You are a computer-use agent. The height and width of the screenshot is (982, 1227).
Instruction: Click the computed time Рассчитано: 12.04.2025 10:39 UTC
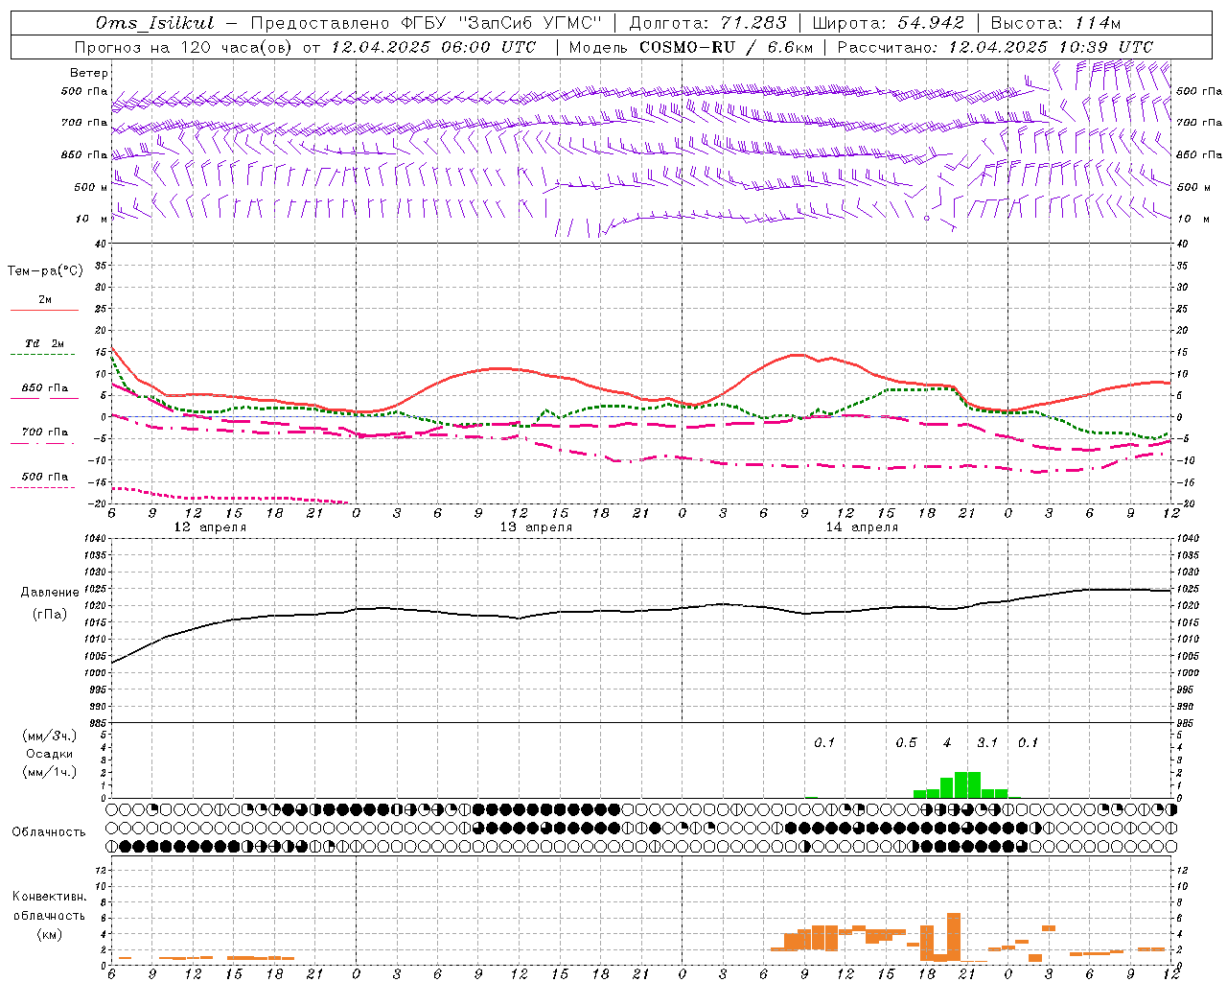995,47
